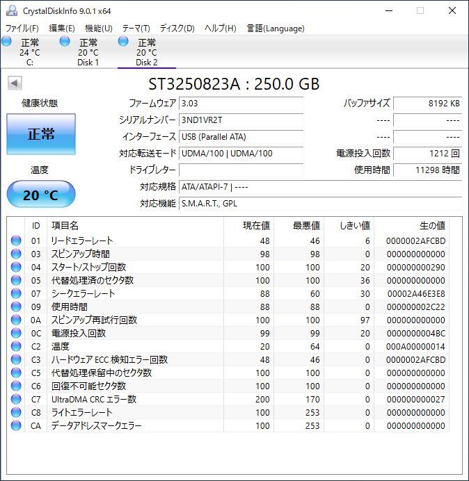
Task: Open the 機能(U) menu
Action: (x=99, y=28)
